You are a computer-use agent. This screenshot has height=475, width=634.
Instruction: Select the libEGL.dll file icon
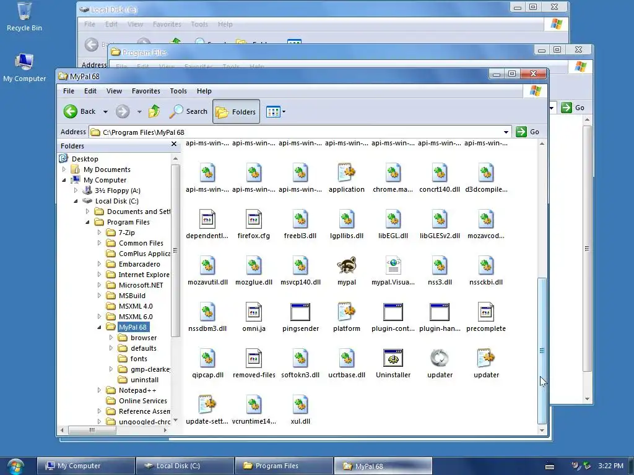coord(393,219)
